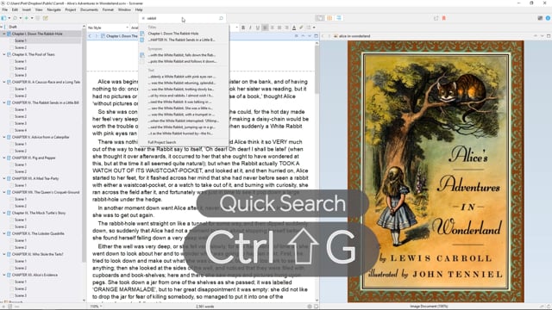Click previous document arrow in left editor header
The image size is (552, 310).
tap(303, 36)
